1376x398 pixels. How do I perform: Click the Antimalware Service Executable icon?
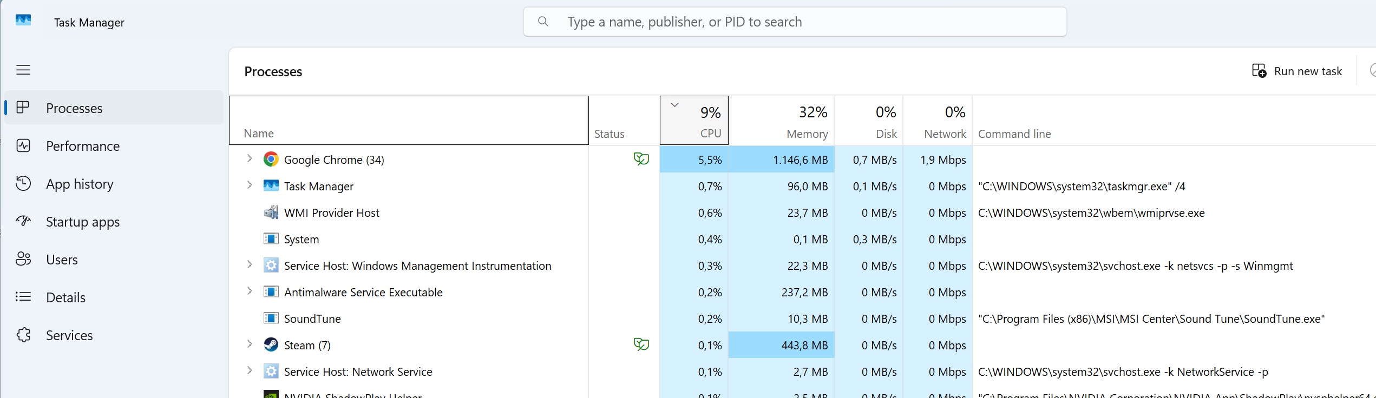click(x=271, y=291)
